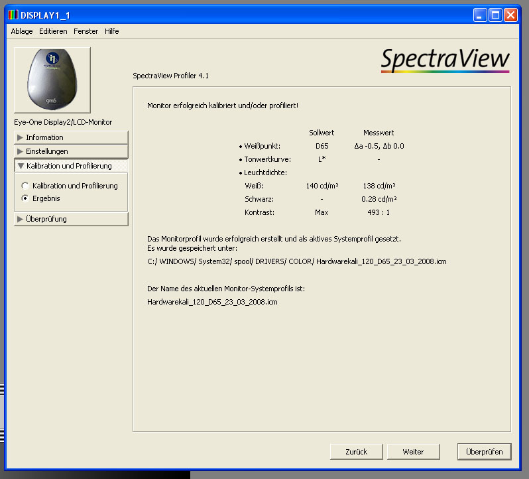This screenshot has width=529, height=479.
Task: Open the Editieren menu
Action: coord(53,31)
